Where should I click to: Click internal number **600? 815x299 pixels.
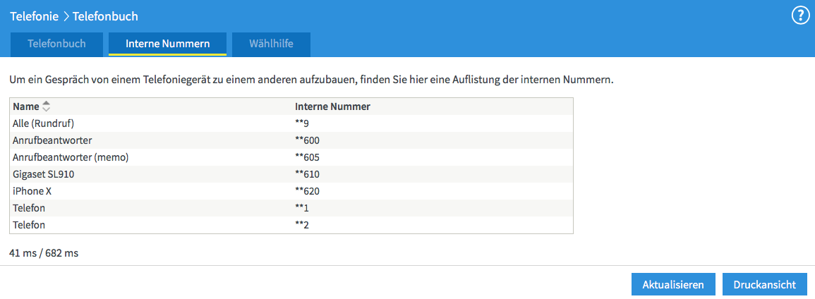pos(307,140)
